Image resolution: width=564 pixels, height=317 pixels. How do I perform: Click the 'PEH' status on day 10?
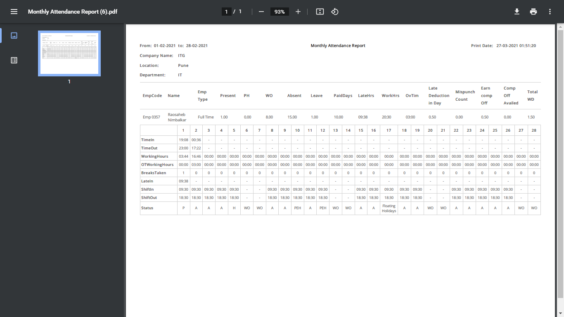[297, 208]
